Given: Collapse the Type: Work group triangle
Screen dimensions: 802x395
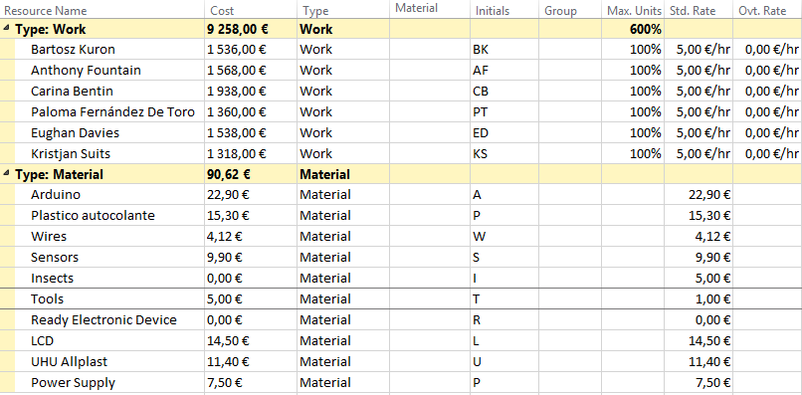Looking at the screenshot, I should [7, 29].
